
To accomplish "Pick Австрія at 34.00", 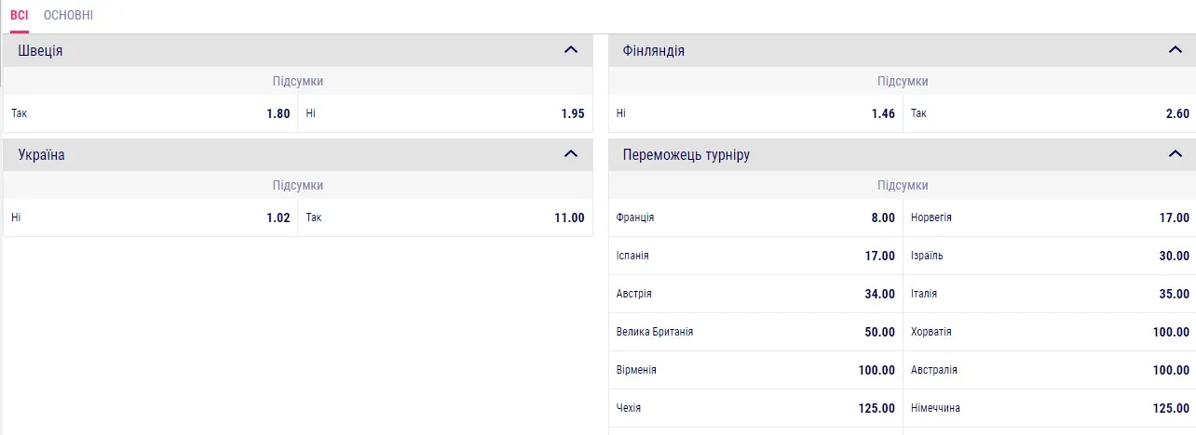I will (755, 295).
